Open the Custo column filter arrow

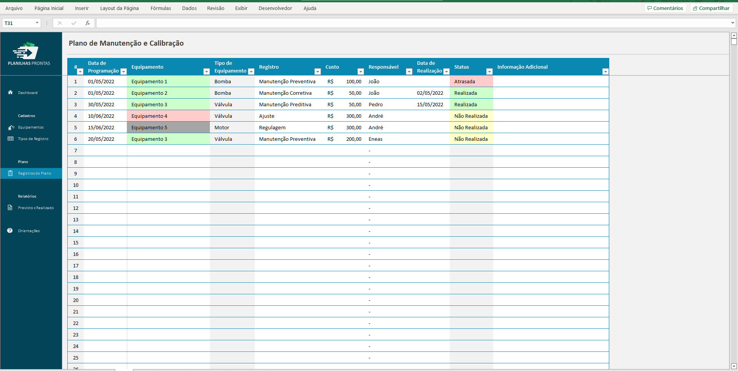click(361, 72)
